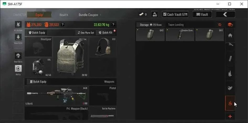
Task: Click the help icon beside weight
Action: click(113, 24)
